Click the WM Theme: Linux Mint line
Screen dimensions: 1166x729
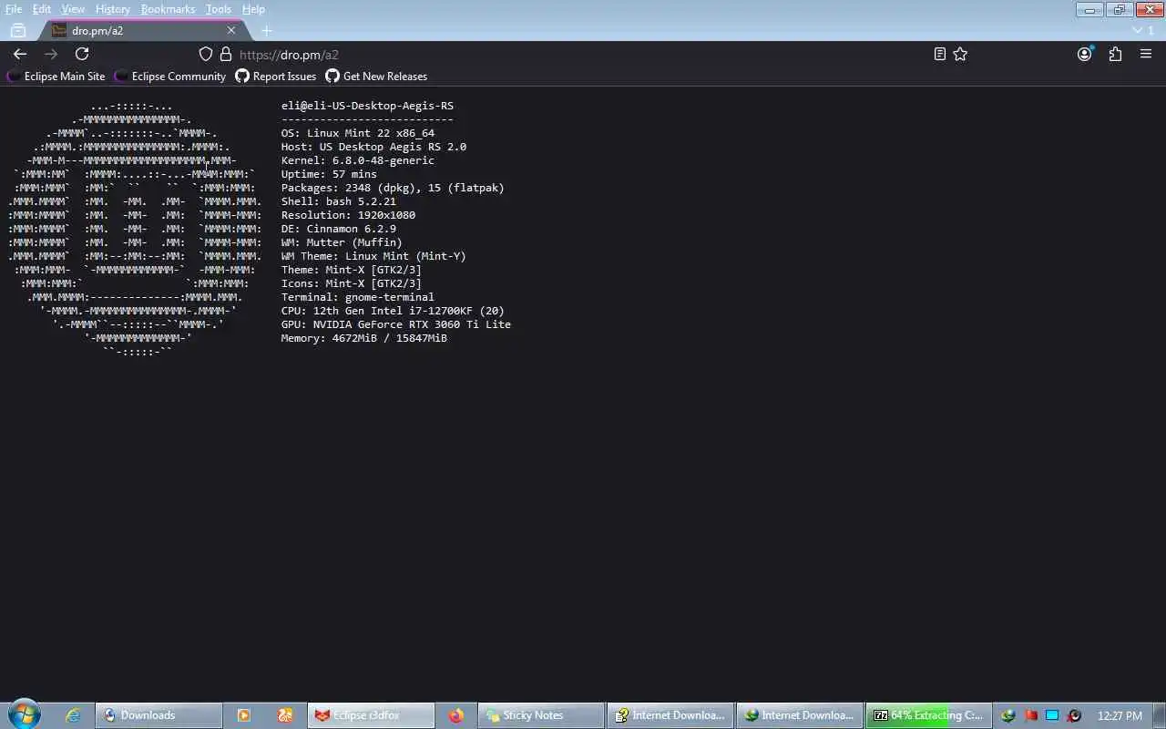(373, 256)
